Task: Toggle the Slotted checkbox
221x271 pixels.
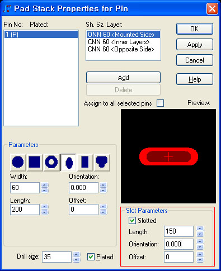Action: coord(132,221)
